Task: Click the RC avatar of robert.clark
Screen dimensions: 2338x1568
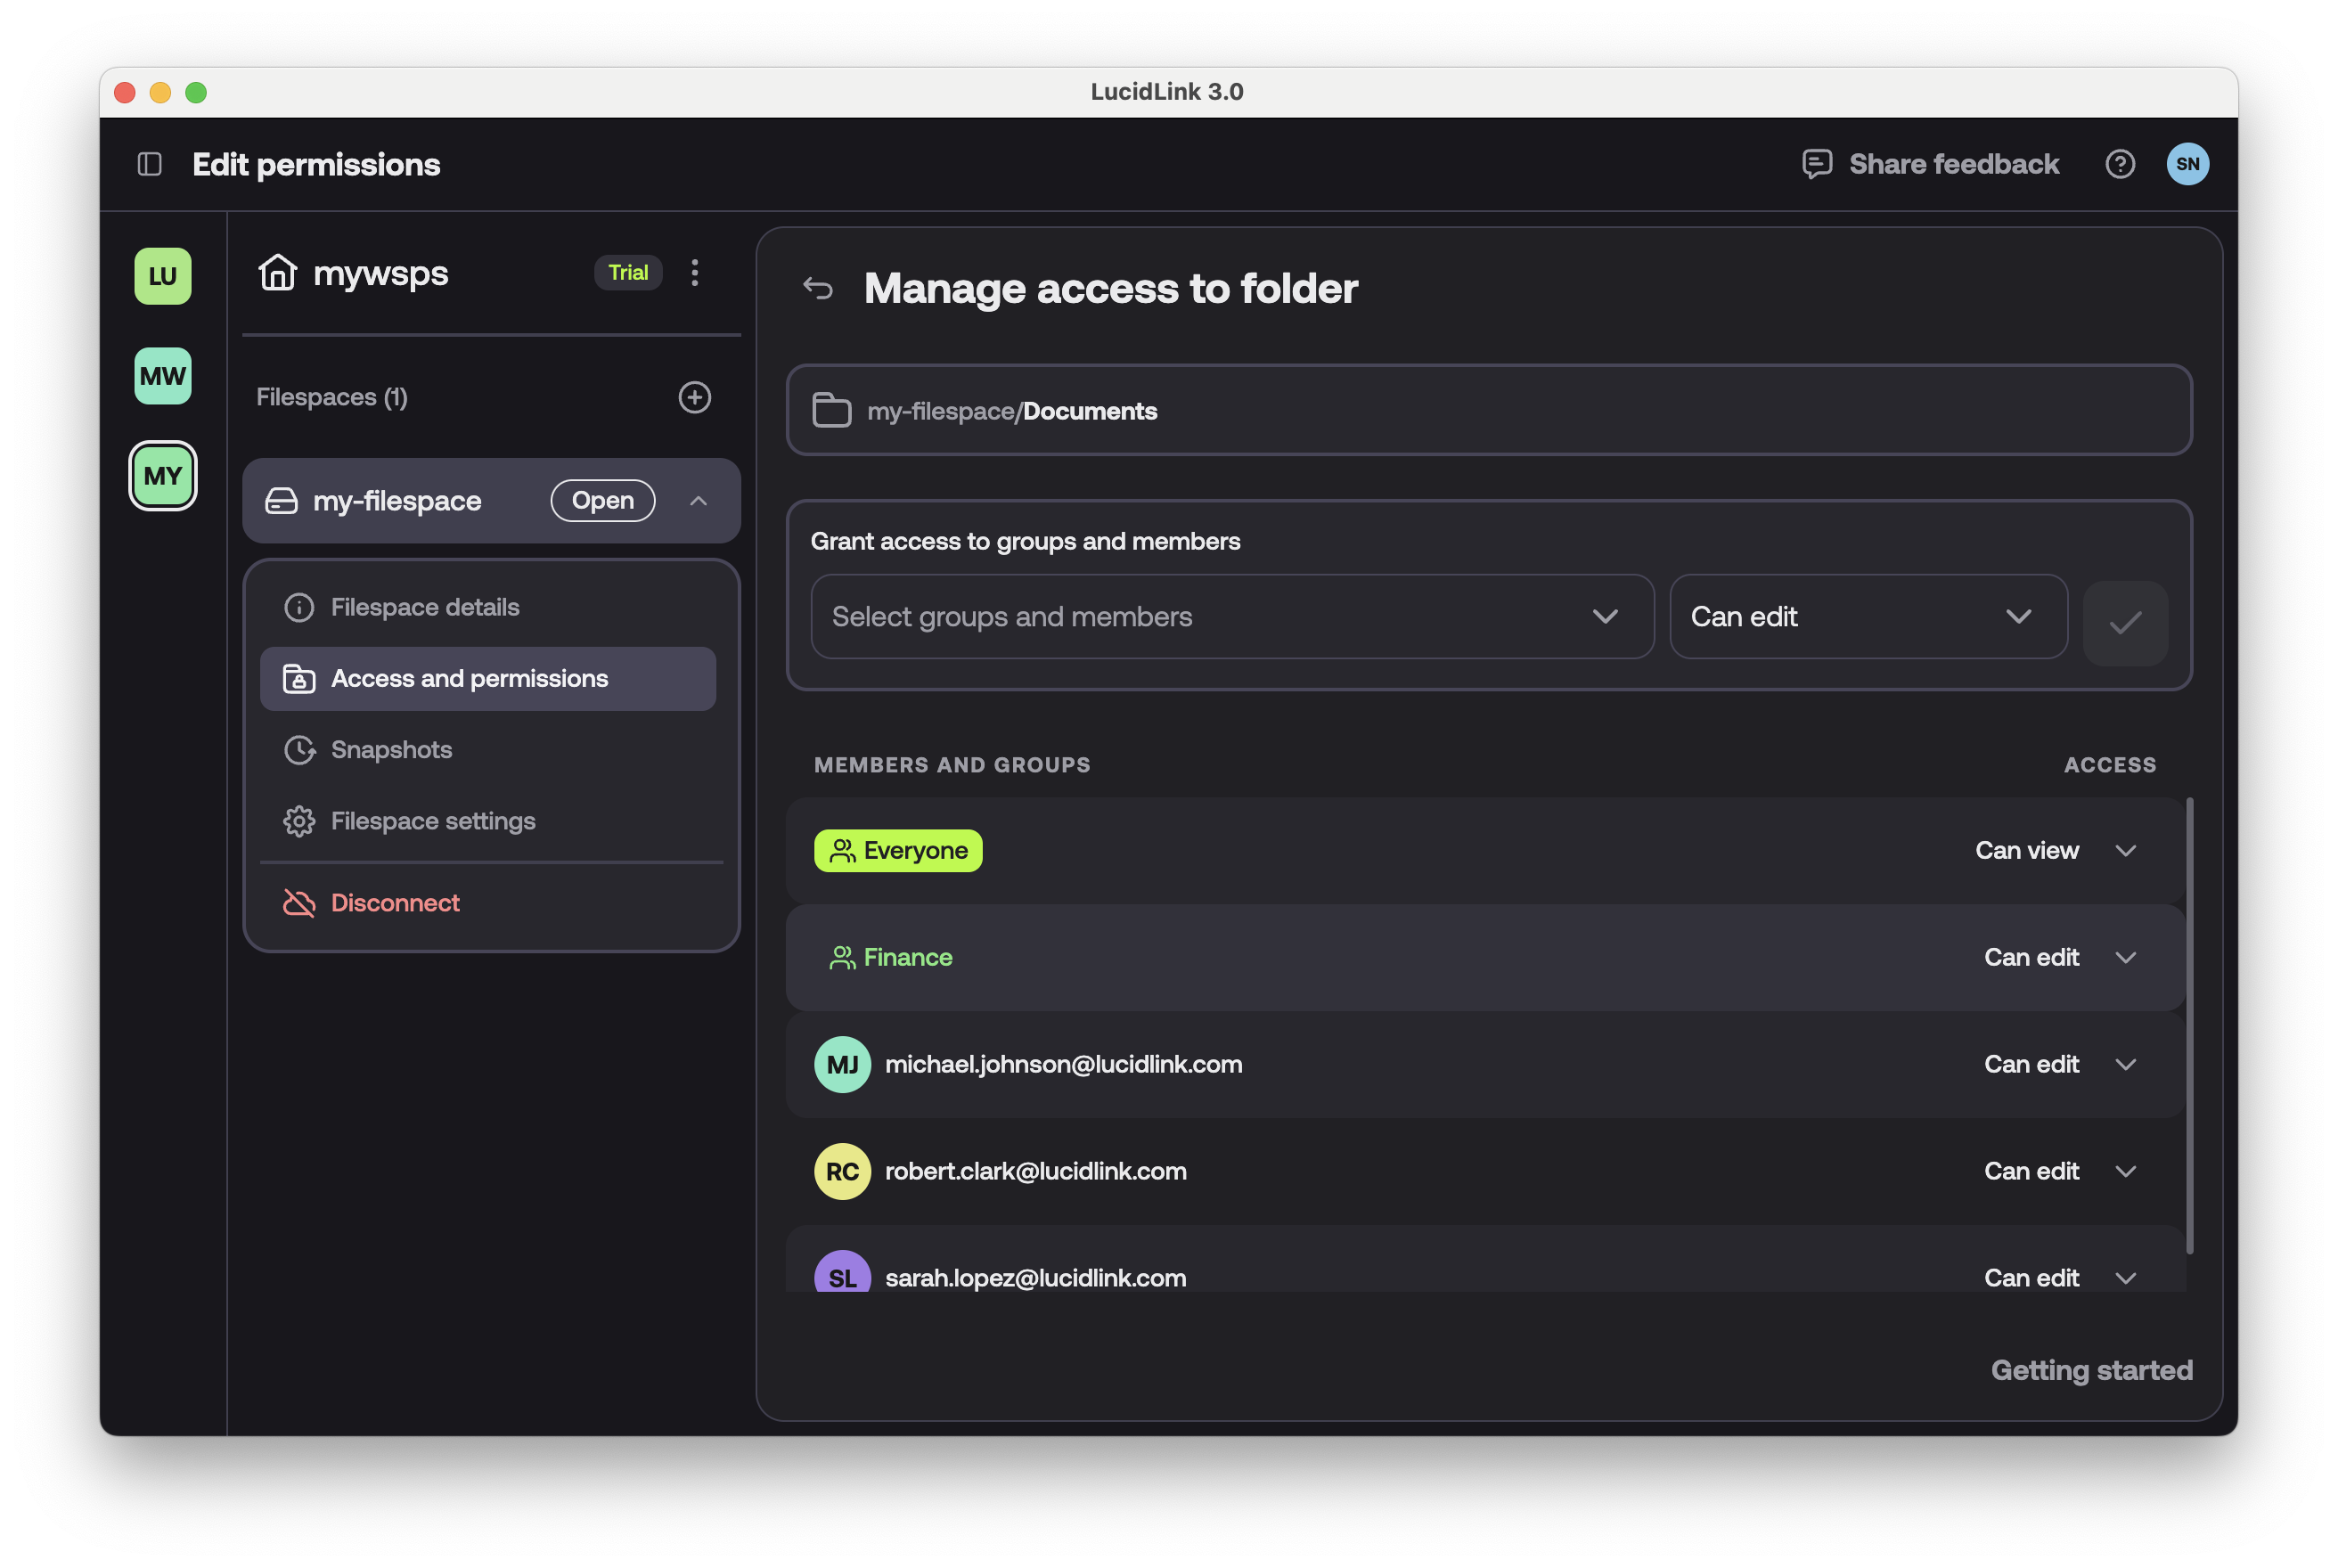Action: 842,1172
